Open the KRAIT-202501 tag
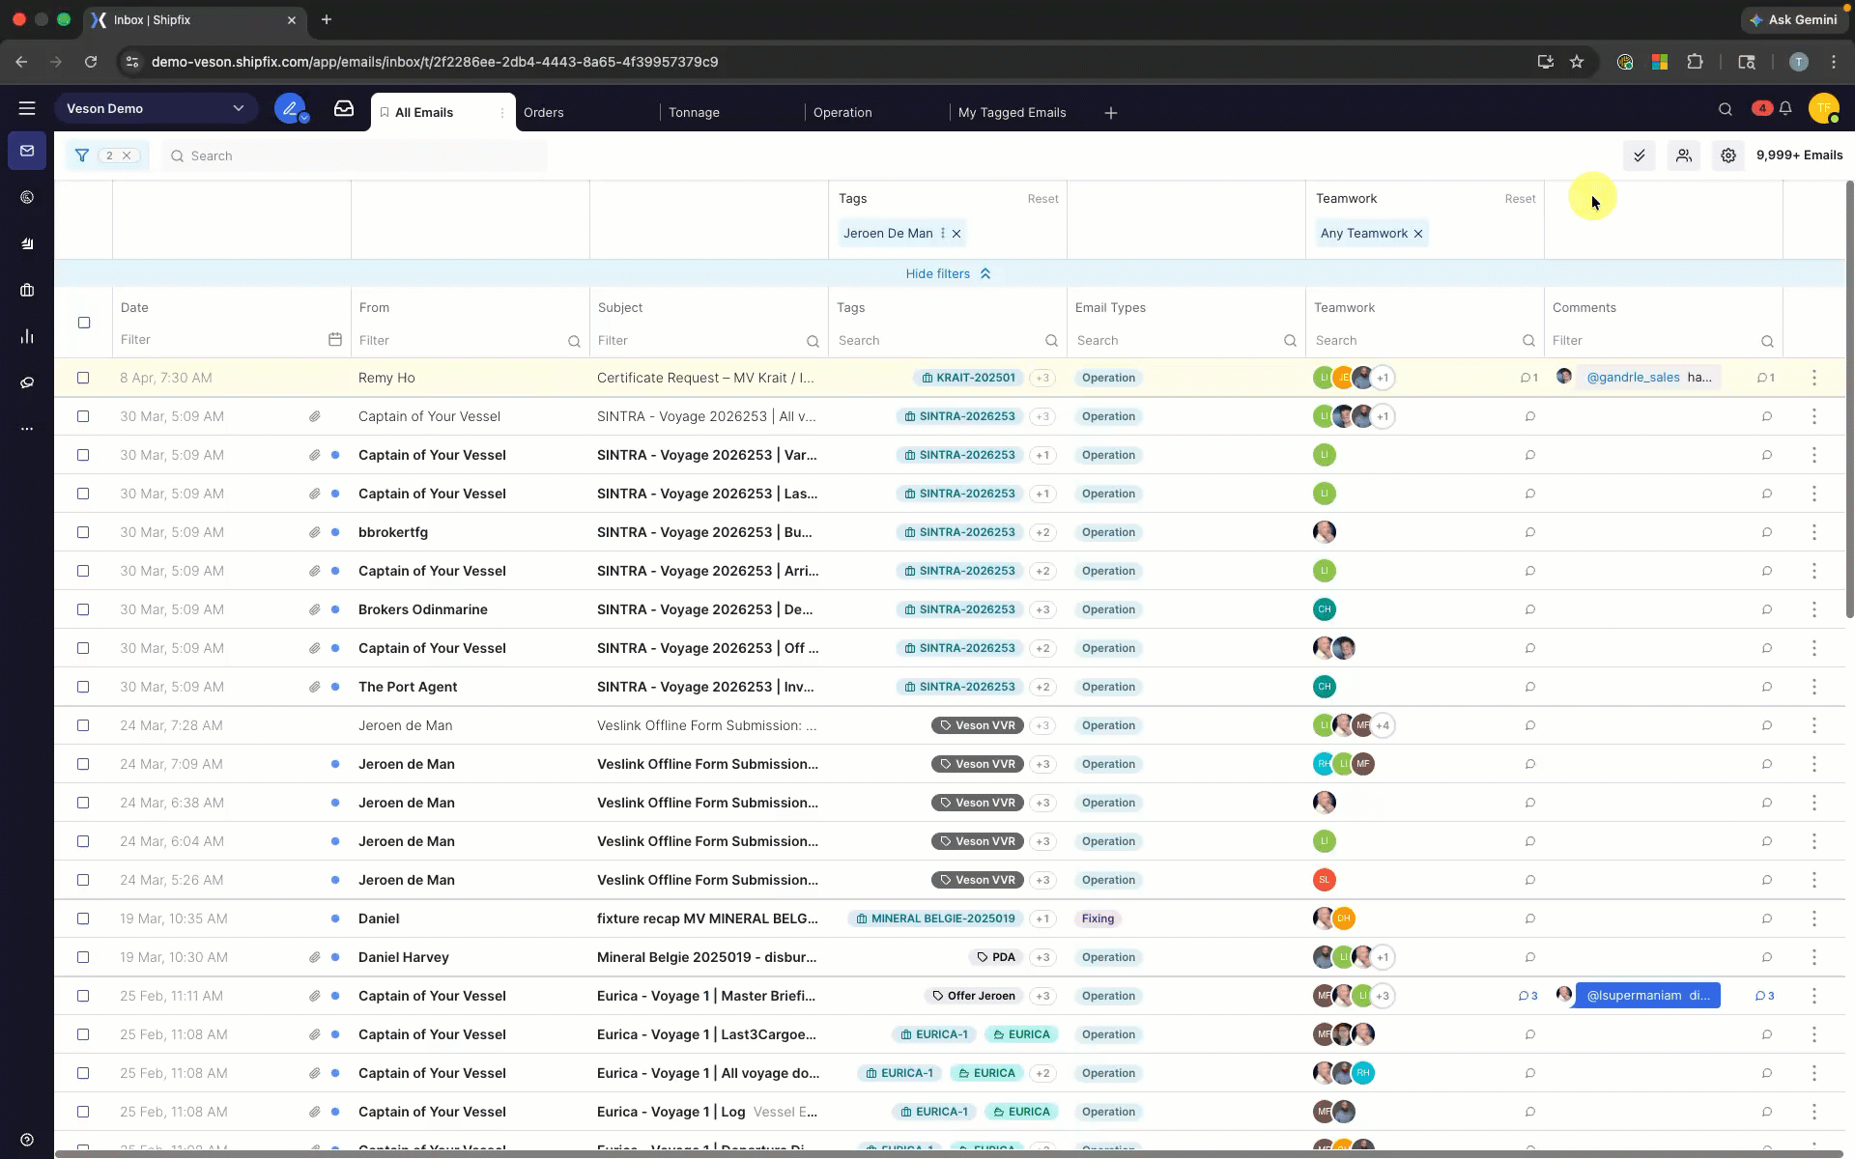Image resolution: width=1855 pixels, height=1159 pixels. pos(968,378)
